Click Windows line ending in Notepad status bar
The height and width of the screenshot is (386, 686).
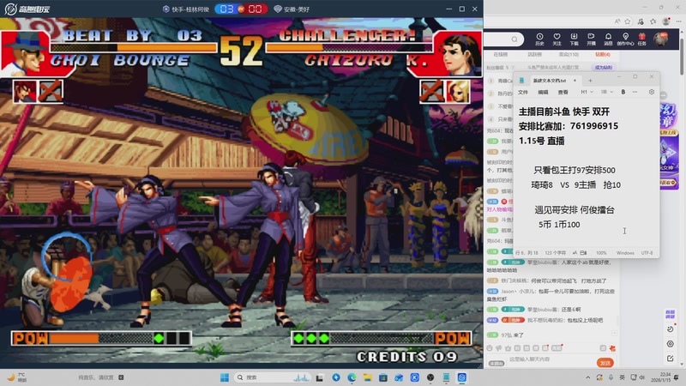point(625,253)
